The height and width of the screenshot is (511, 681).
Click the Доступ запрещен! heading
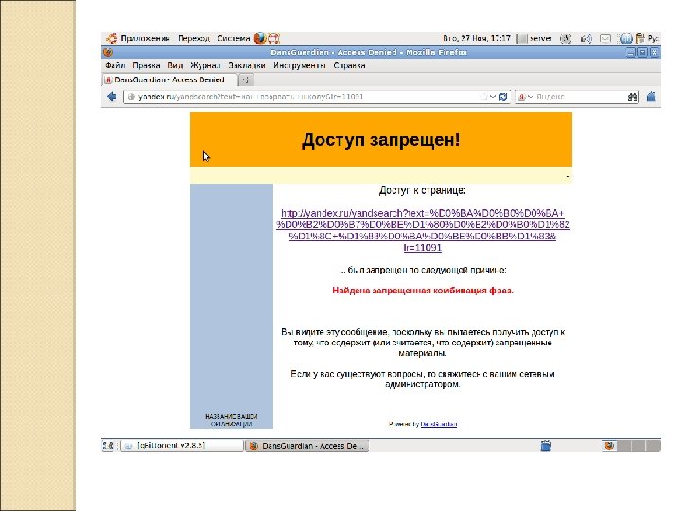pos(381,140)
